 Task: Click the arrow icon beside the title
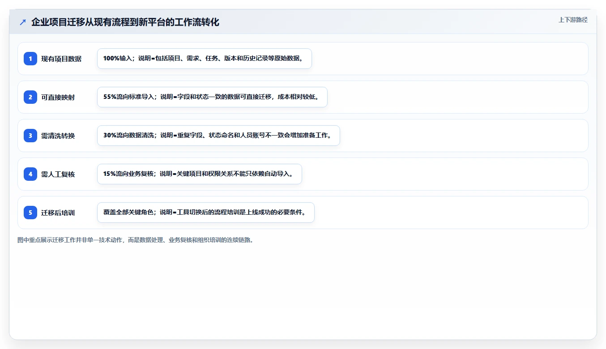pos(23,22)
